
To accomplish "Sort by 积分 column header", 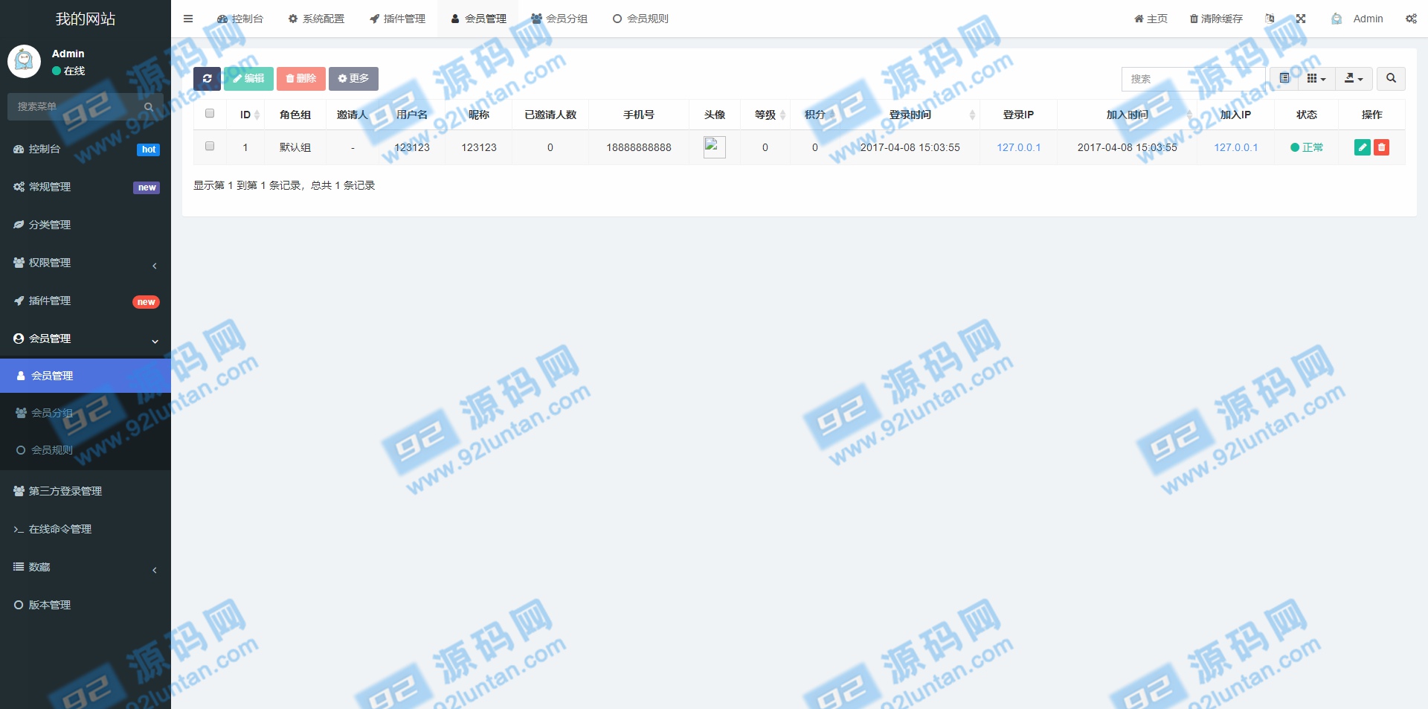I will (815, 115).
